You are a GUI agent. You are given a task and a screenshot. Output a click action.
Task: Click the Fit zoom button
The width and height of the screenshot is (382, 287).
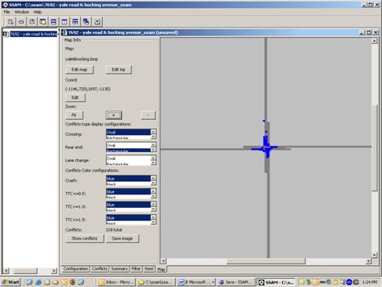[74, 115]
